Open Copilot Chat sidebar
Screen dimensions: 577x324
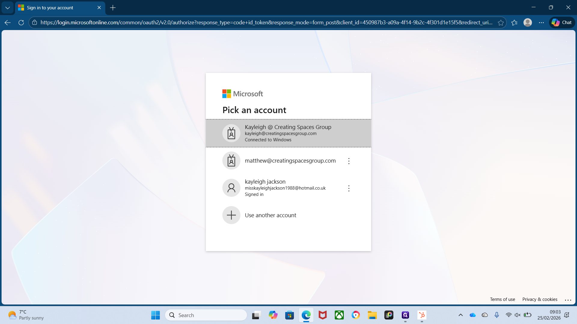pyautogui.click(x=562, y=22)
